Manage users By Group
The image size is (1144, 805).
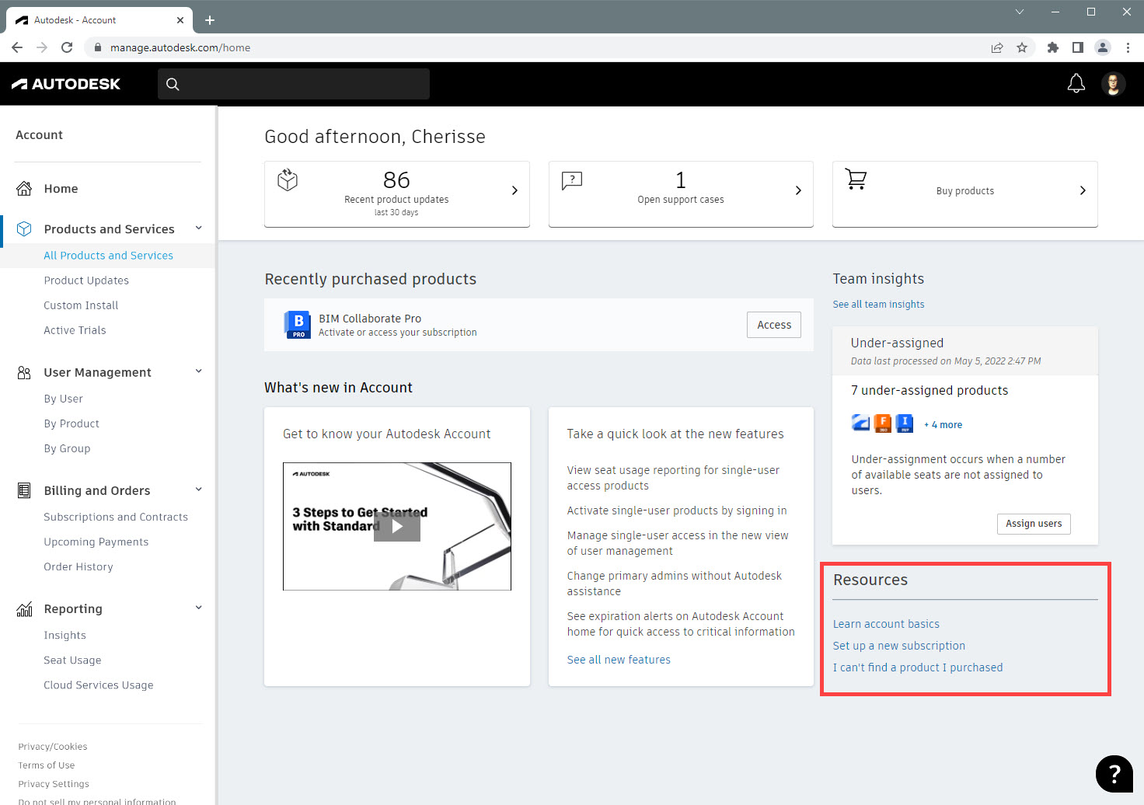[67, 448]
